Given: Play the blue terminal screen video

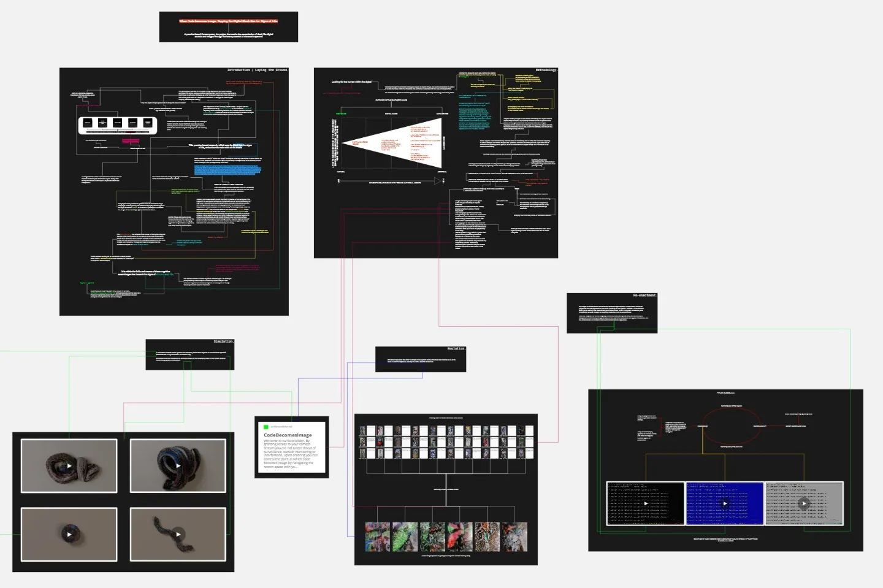Looking at the screenshot, I should tap(725, 503).
